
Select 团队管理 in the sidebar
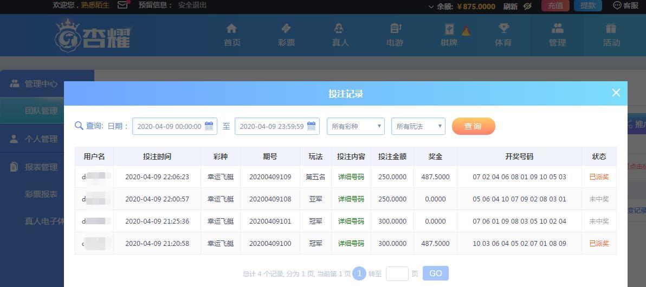pyautogui.click(x=41, y=111)
